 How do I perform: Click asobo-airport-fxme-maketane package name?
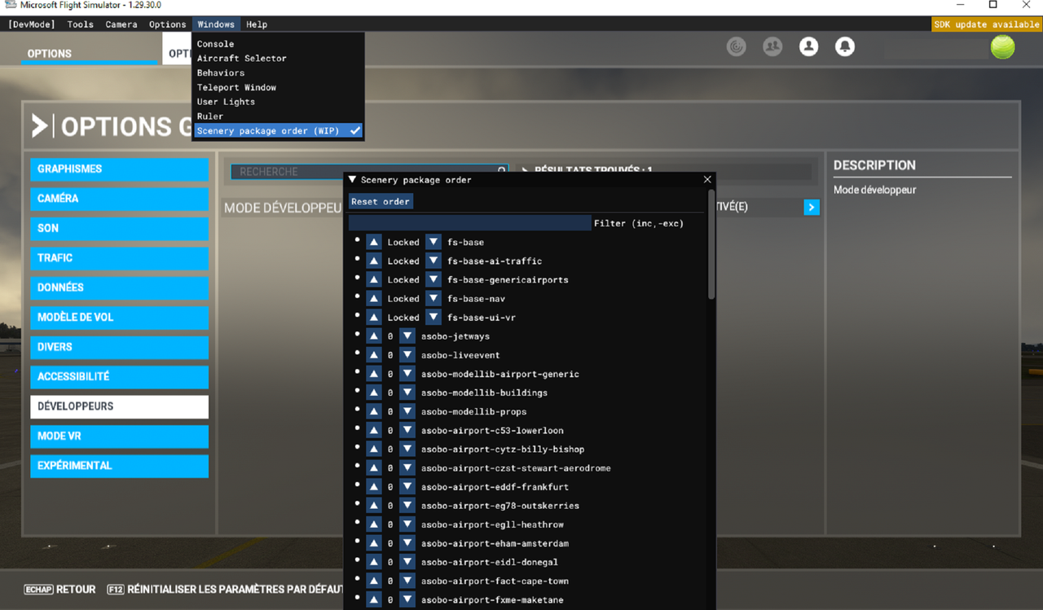point(492,600)
